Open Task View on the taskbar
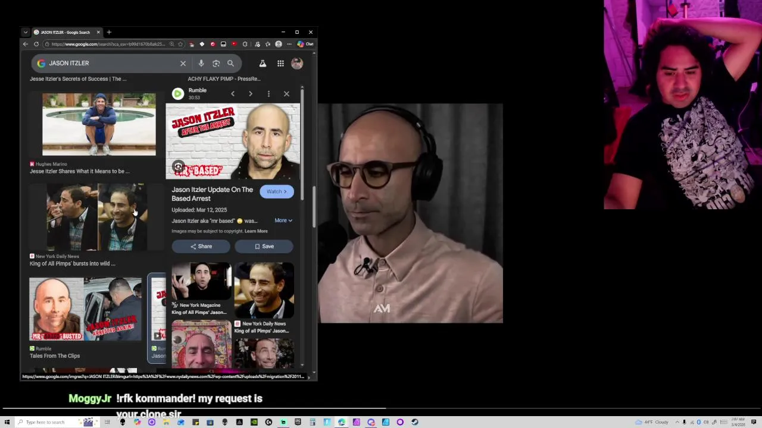The width and height of the screenshot is (762, 428). [x=107, y=422]
